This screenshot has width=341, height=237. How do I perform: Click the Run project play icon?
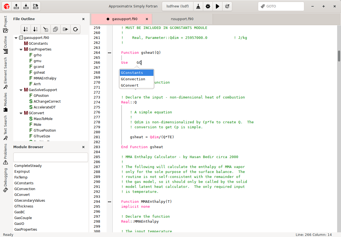pos(217,6)
